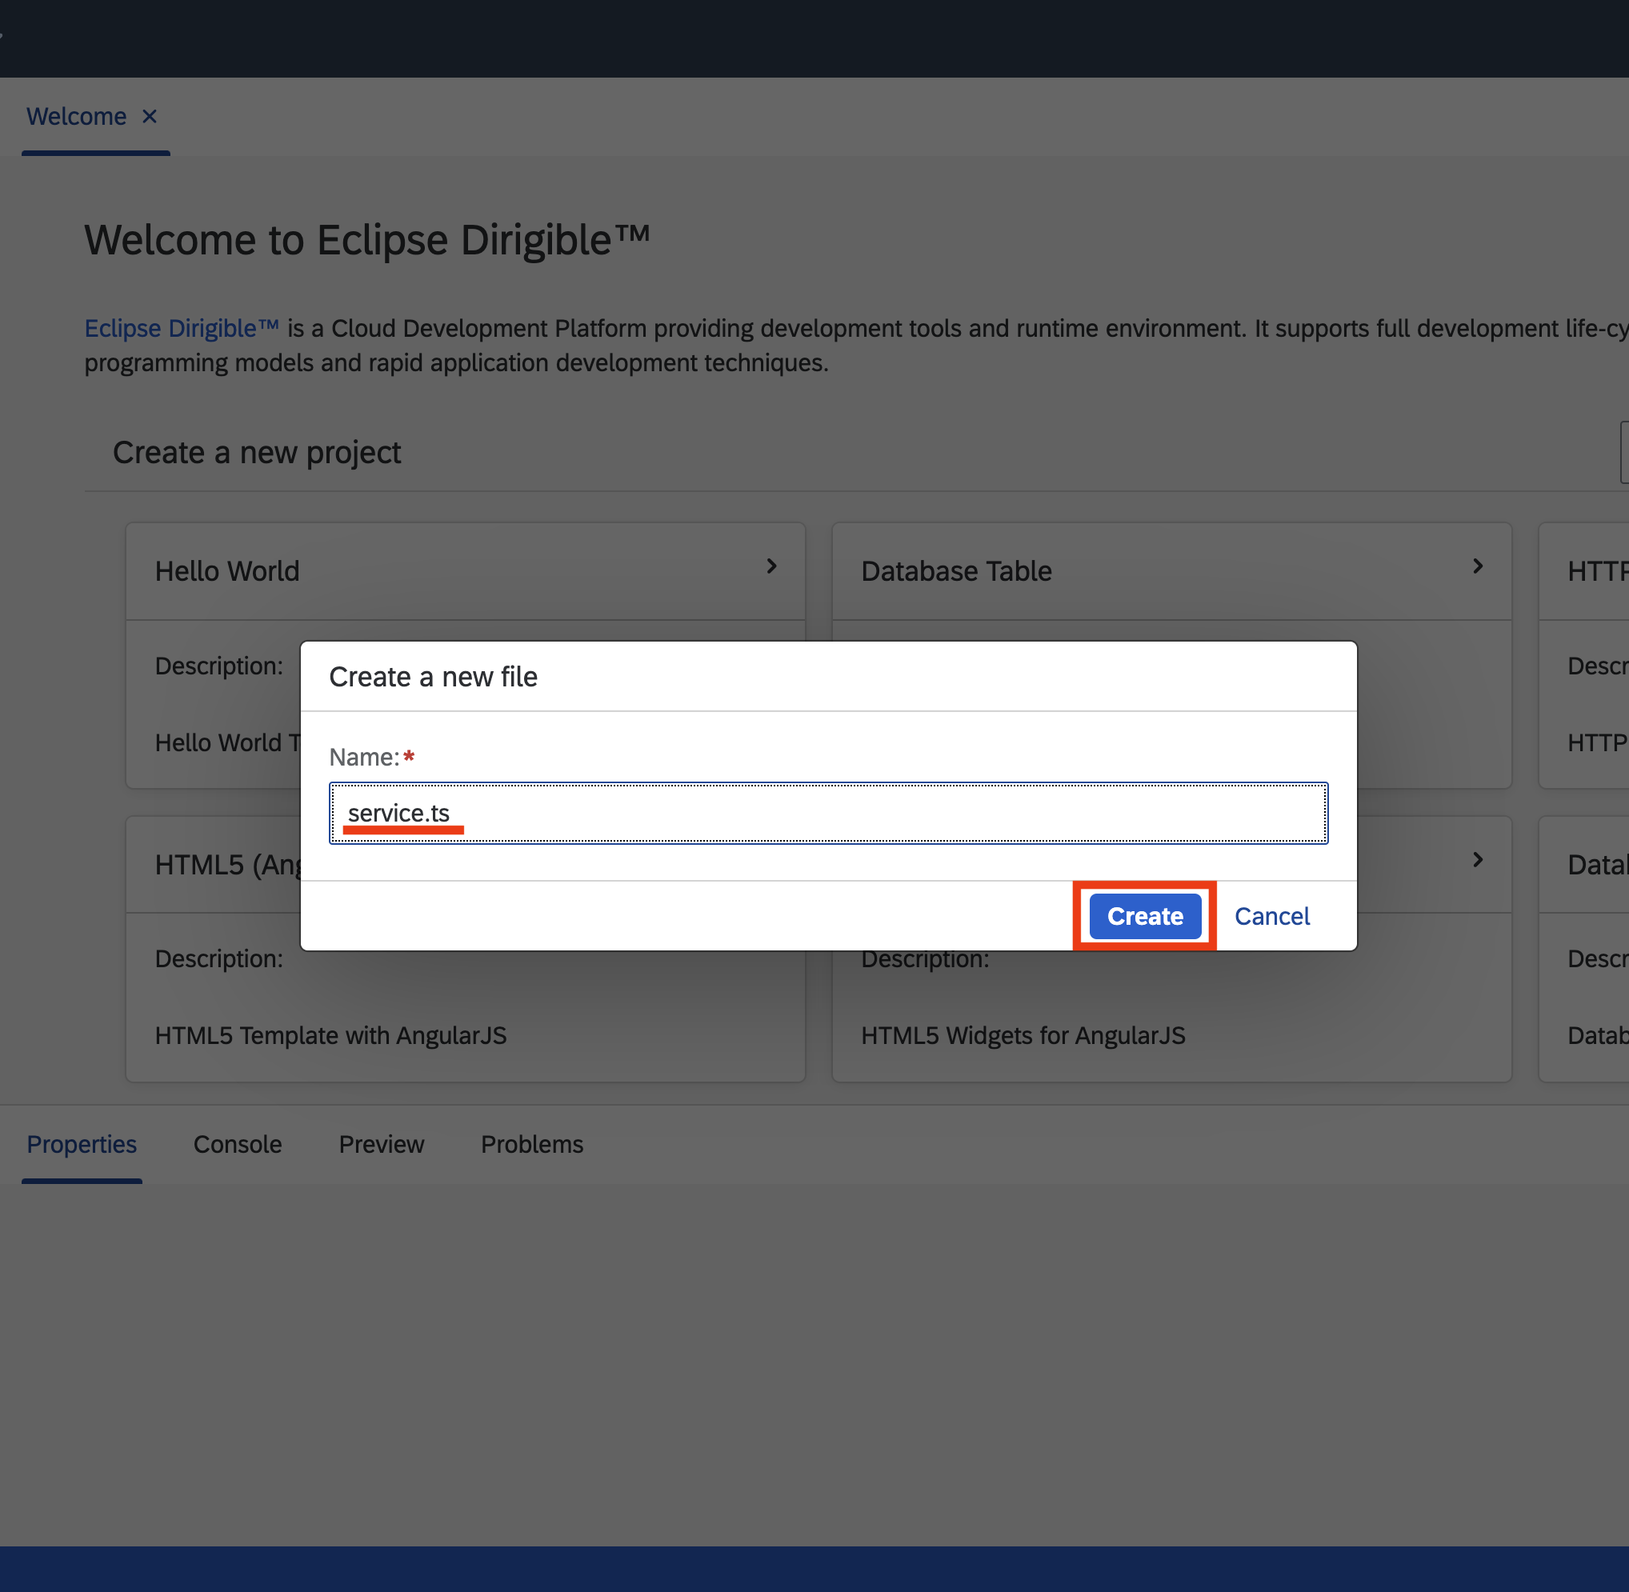Screen dimensions: 1629x1592
Task: Click the Create button in dialog
Action: (1145, 915)
